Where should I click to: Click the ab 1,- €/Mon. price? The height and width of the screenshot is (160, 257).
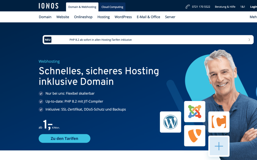coord(49,125)
